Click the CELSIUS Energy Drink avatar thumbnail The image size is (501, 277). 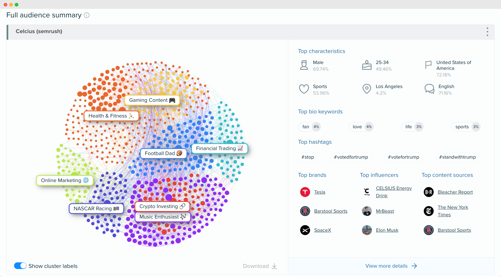367,192
